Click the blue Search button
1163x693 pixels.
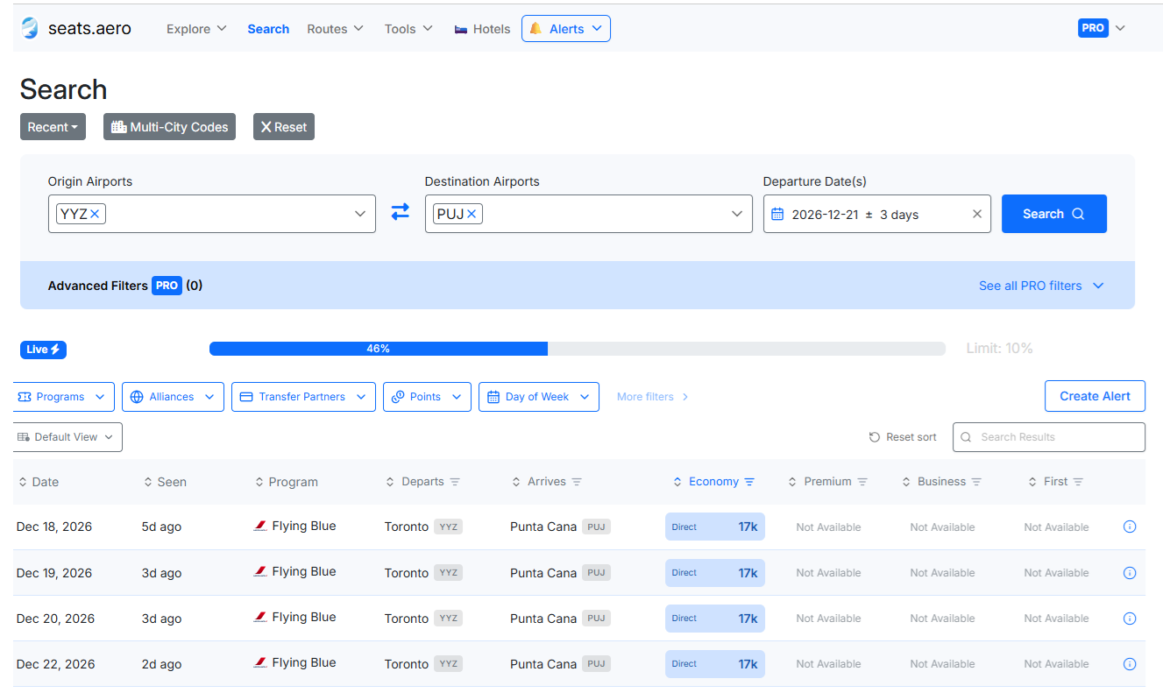(x=1054, y=214)
